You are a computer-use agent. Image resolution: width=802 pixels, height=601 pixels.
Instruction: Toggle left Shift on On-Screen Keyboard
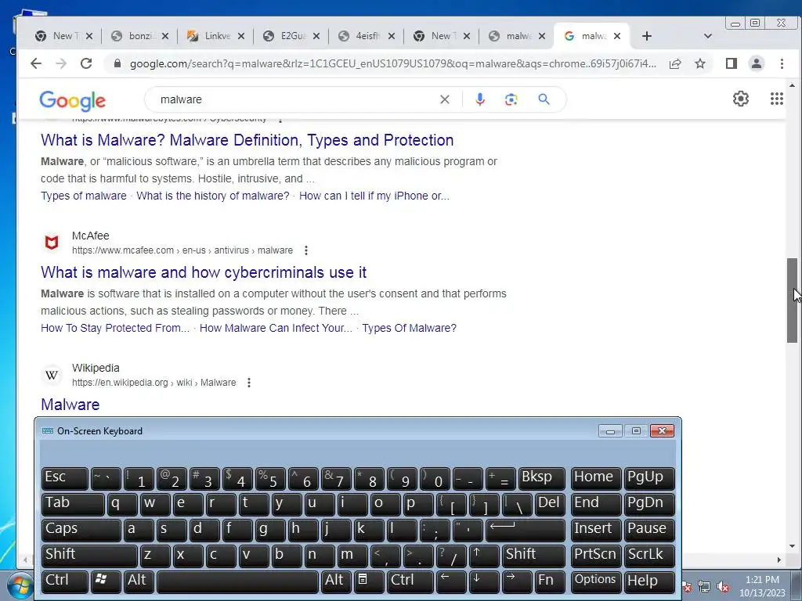(89, 556)
